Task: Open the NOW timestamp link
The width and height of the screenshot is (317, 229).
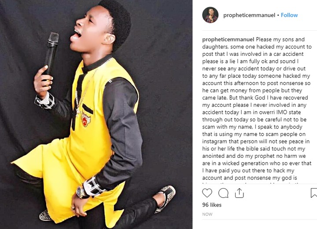Action: click(x=207, y=214)
